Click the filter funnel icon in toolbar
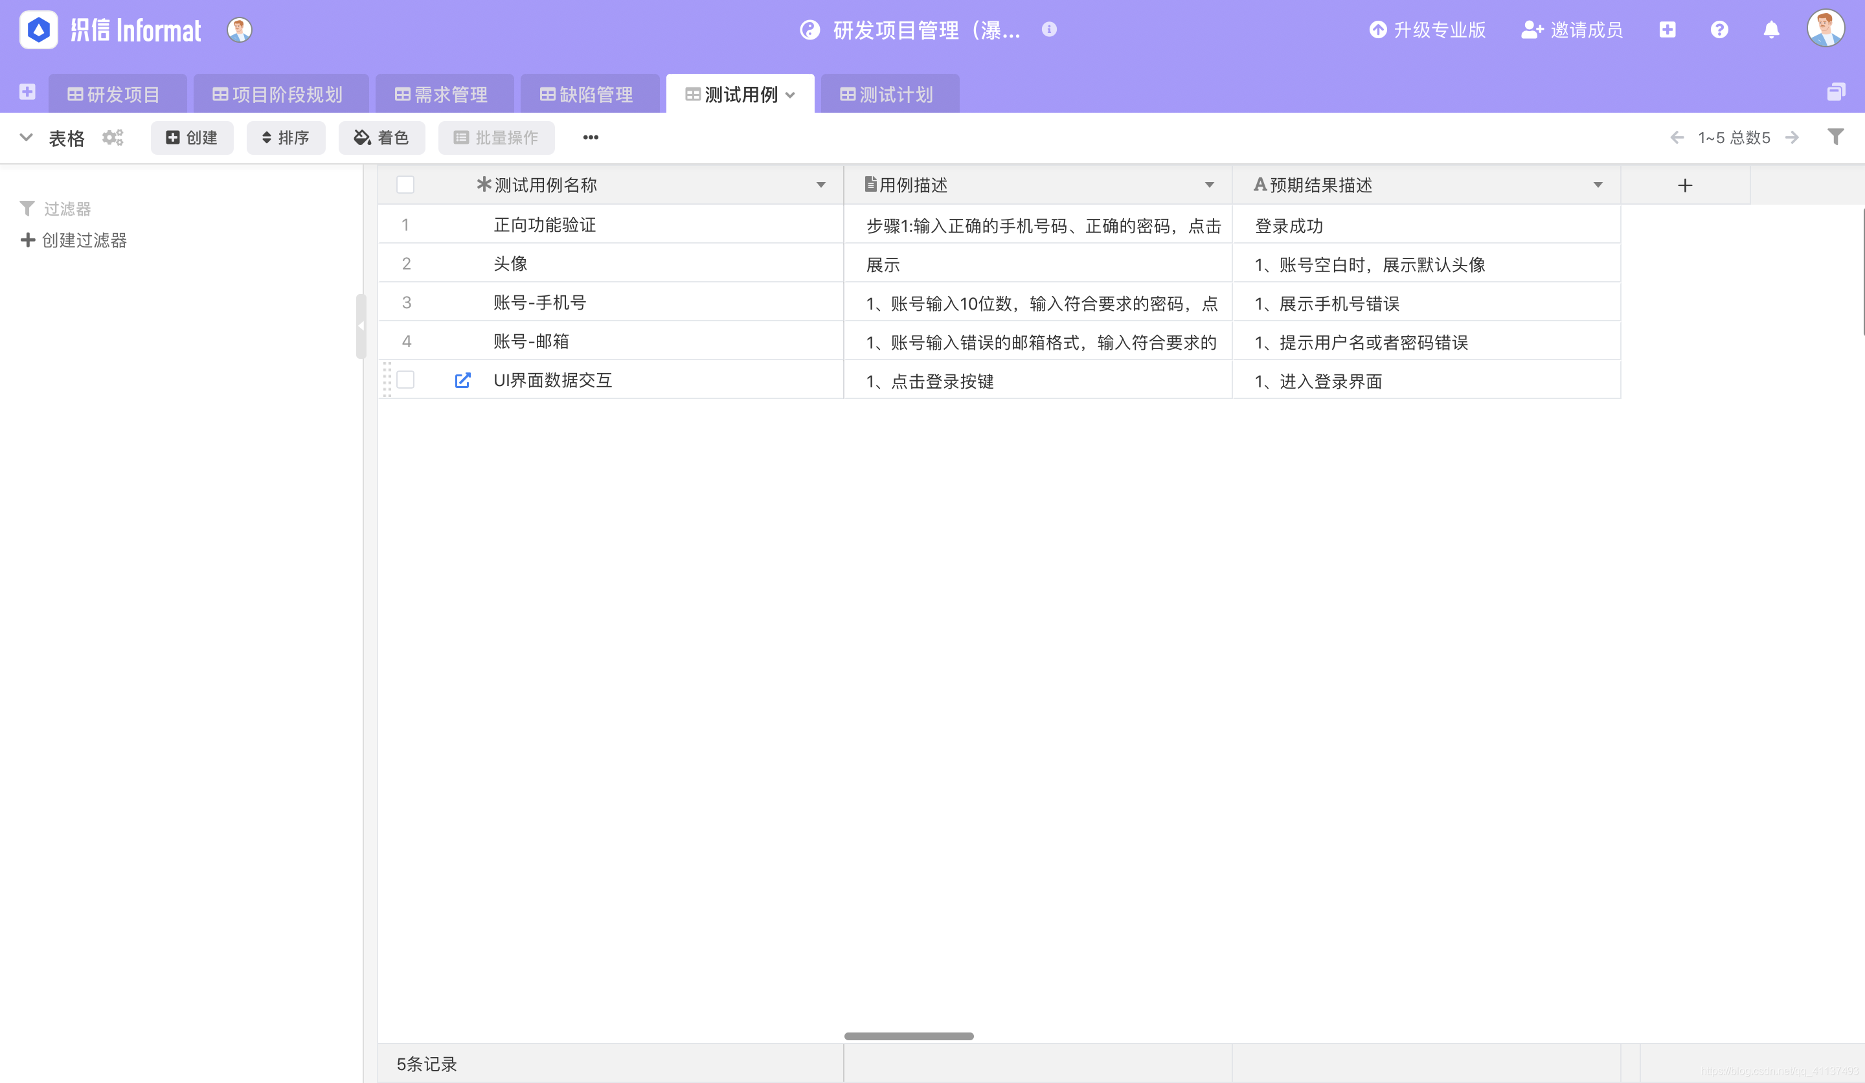The width and height of the screenshot is (1865, 1083). (1835, 137)
